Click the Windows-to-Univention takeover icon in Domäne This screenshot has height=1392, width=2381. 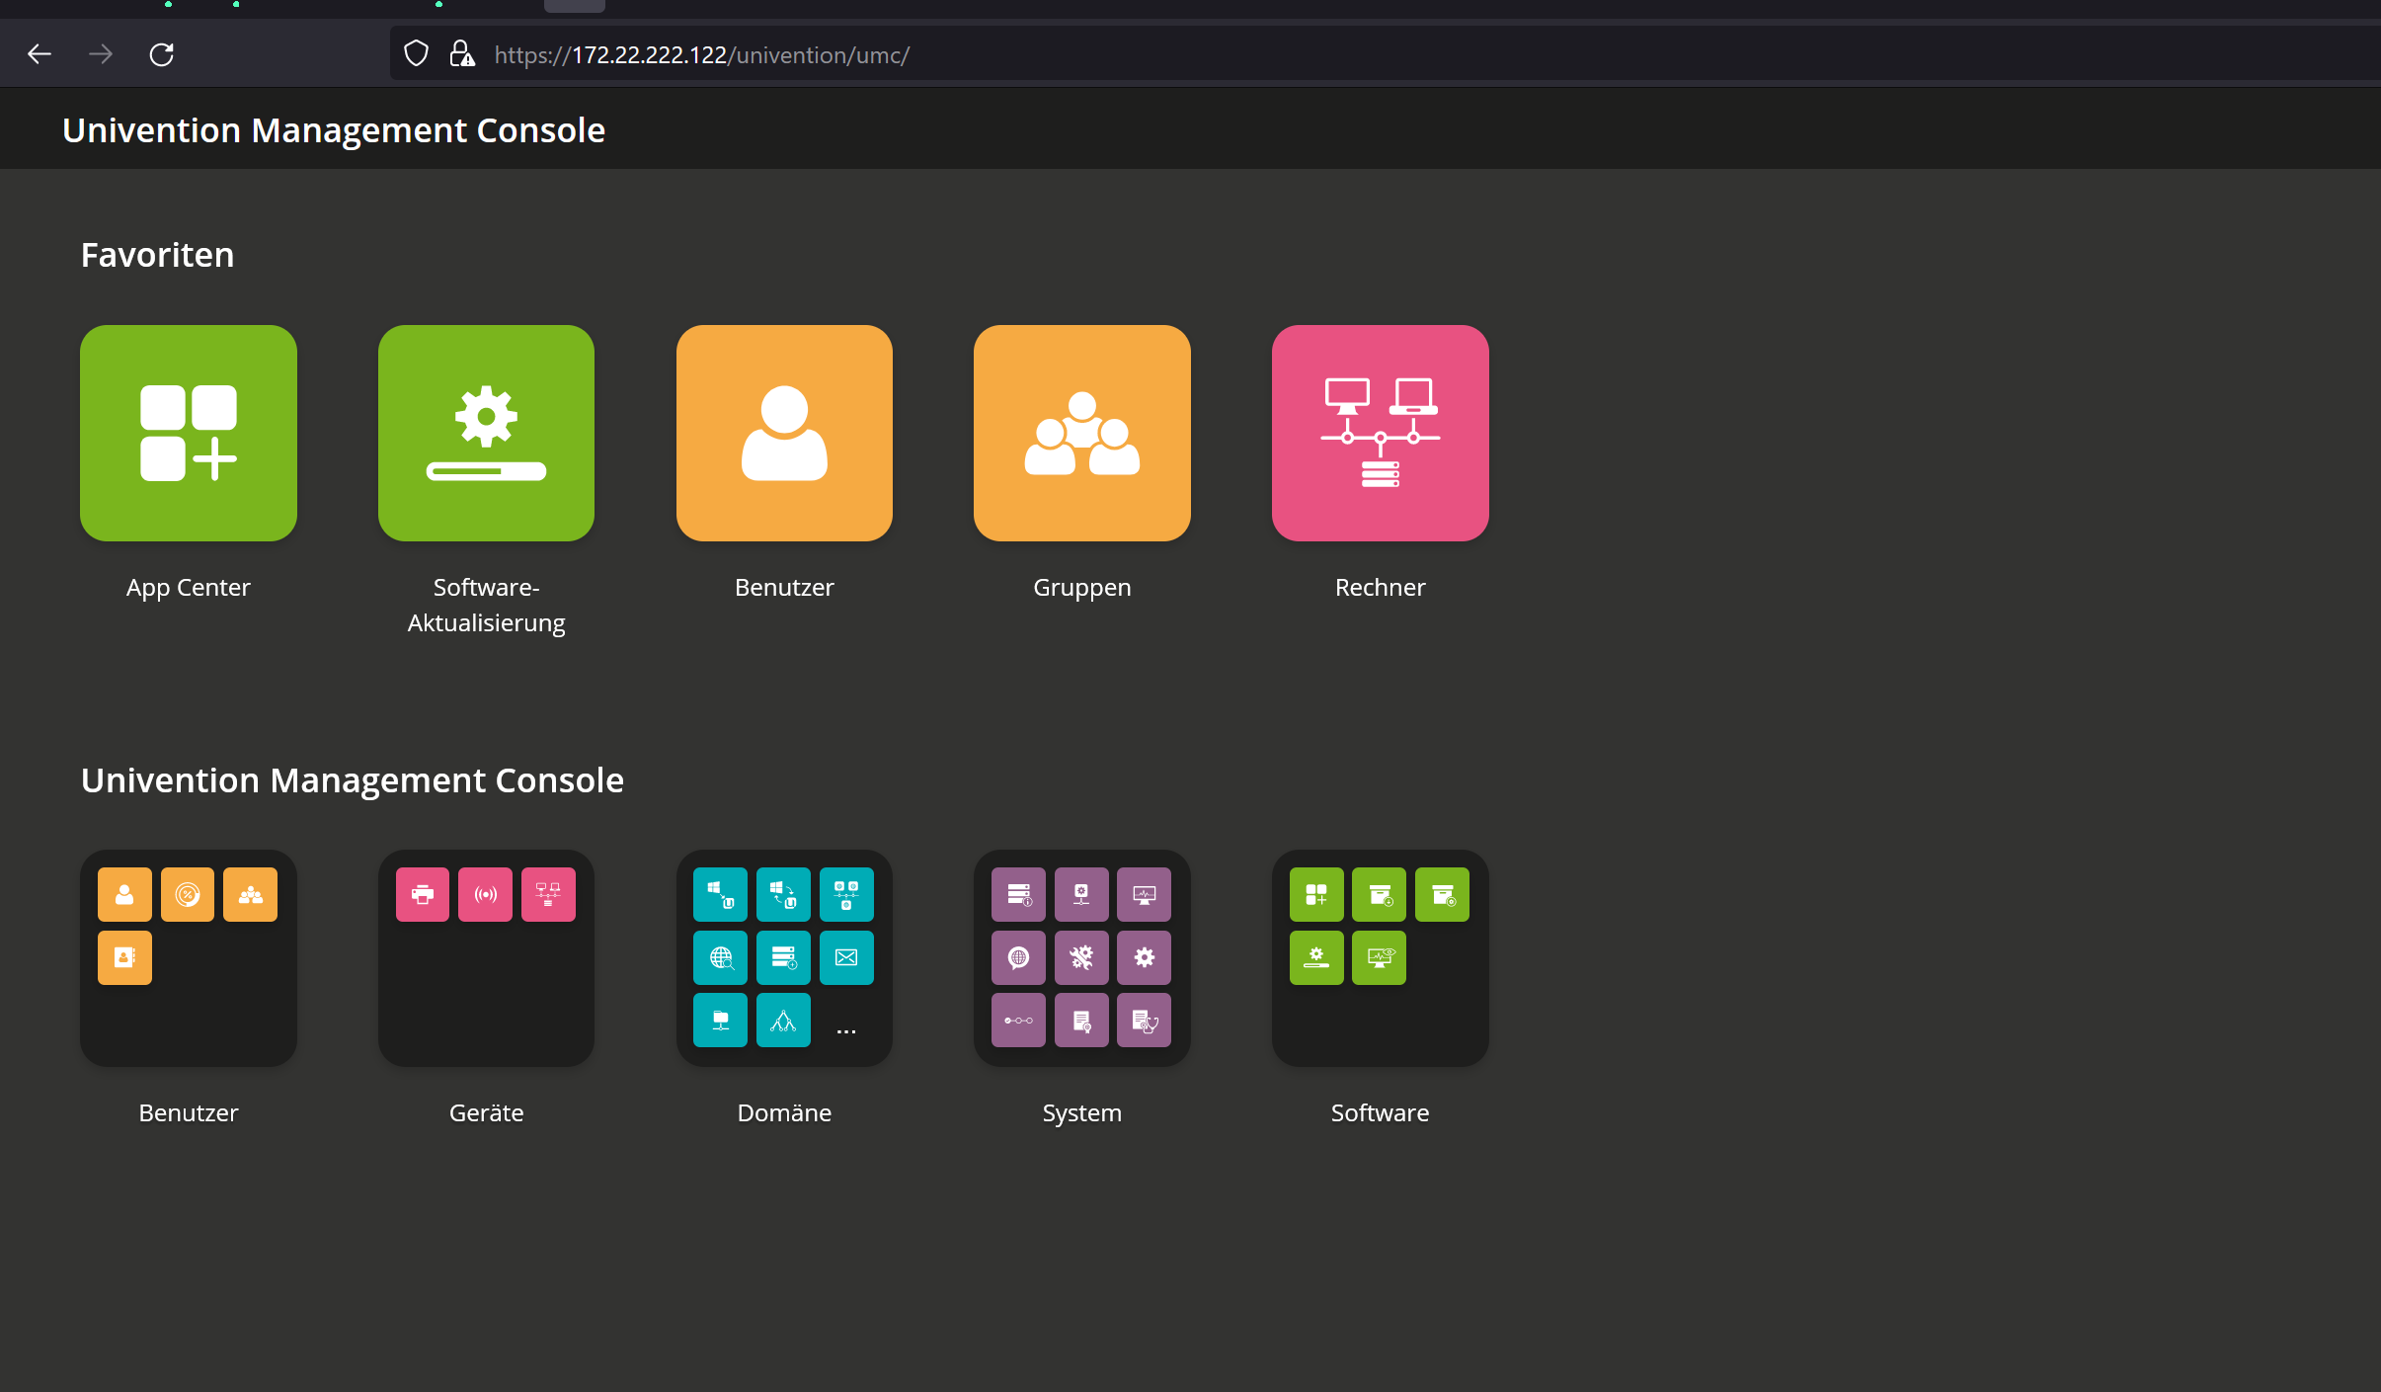point(721,895)
